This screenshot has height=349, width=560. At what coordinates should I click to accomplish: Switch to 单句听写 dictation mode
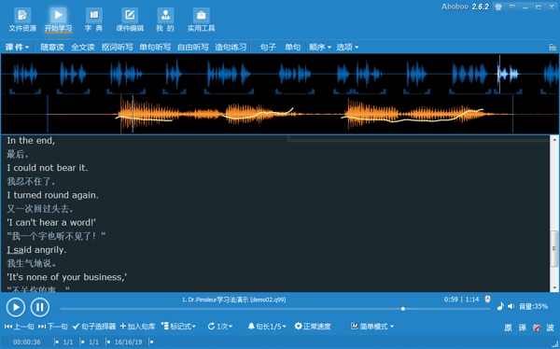(x=155, y=48)
